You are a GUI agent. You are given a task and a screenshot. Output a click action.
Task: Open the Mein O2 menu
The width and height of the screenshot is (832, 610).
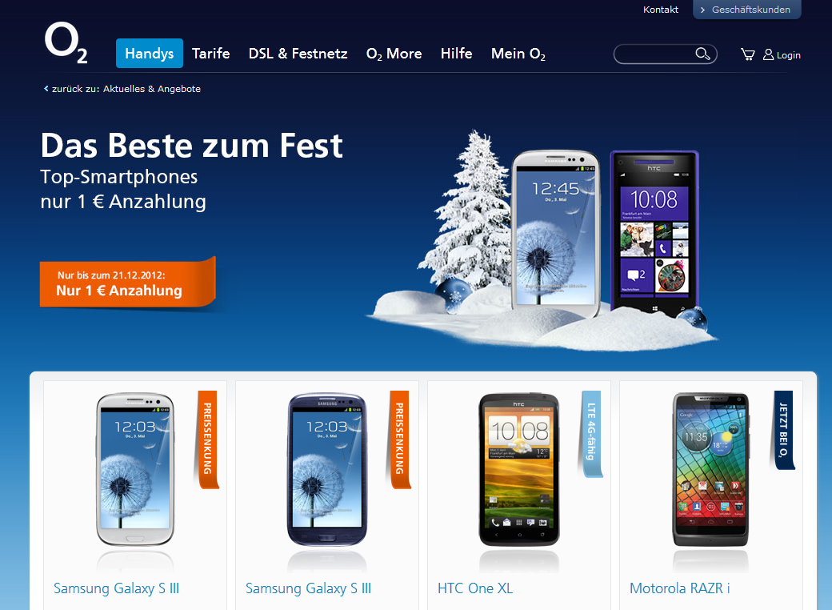click(x=518, y=54)
